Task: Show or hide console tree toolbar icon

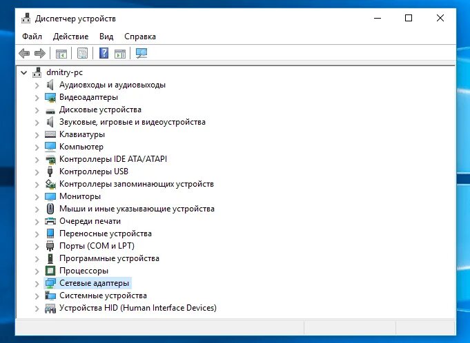Action: 61,54
